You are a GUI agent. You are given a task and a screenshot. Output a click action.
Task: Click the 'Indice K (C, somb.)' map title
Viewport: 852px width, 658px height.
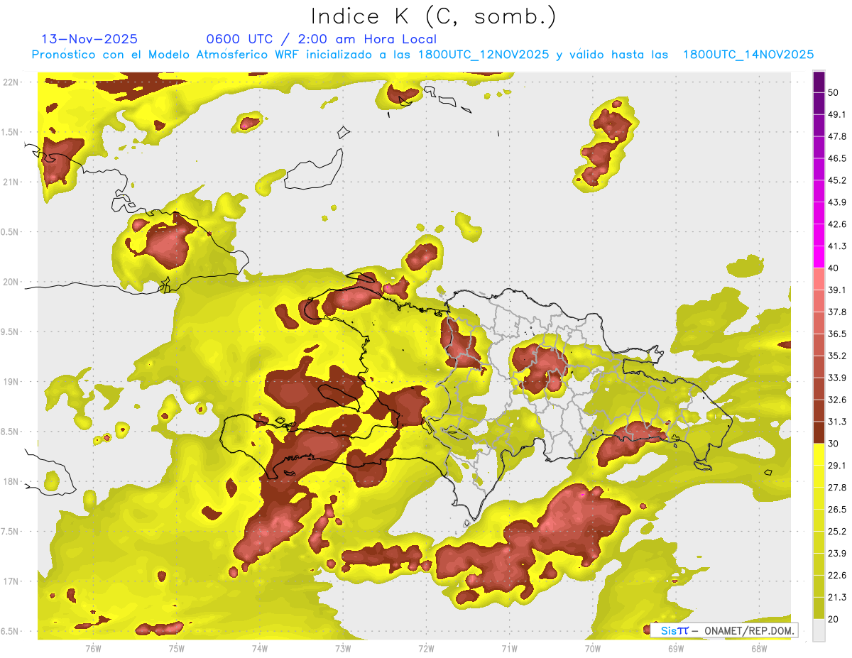434,16
